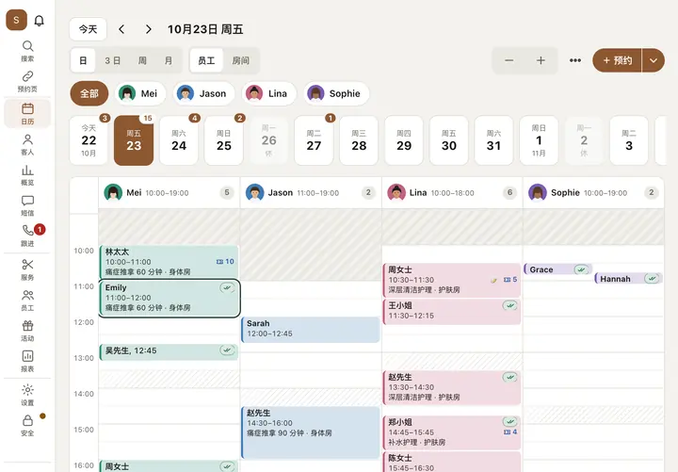Click Lina's avatar in column header
This screenshot has height=472, width=678.
[396, 192]
